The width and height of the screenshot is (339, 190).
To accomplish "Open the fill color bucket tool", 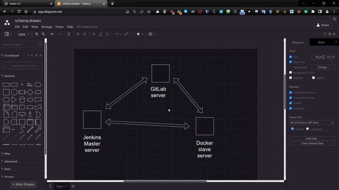I will click(94, 34).
